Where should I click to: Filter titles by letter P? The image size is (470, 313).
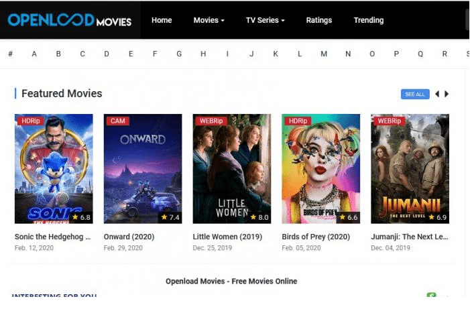[x=396, y=54]
